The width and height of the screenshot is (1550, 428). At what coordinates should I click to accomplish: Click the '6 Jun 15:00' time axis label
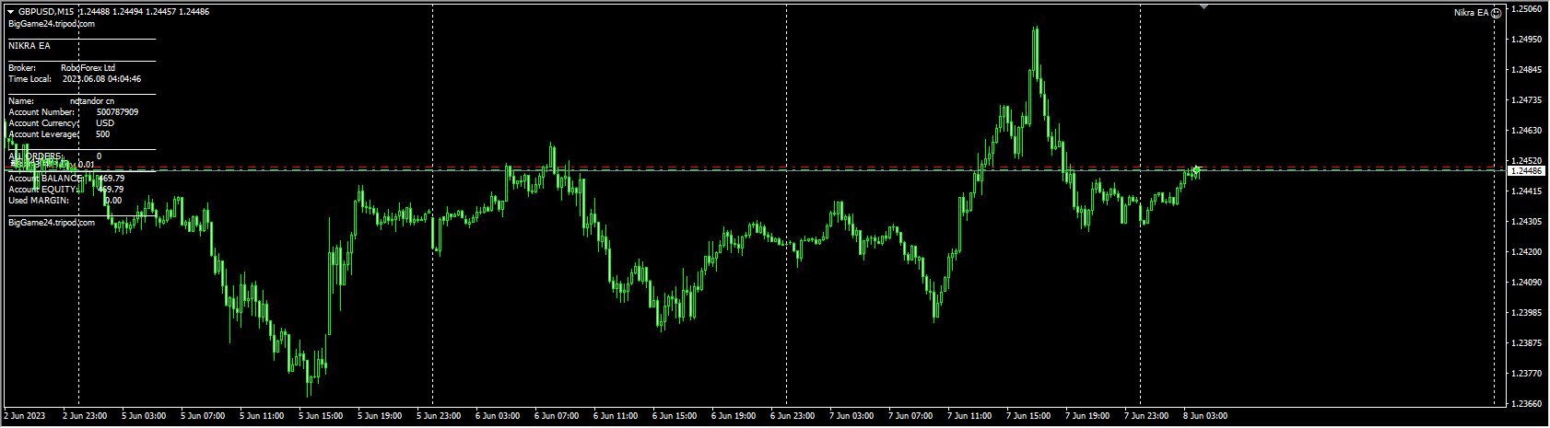675,416
